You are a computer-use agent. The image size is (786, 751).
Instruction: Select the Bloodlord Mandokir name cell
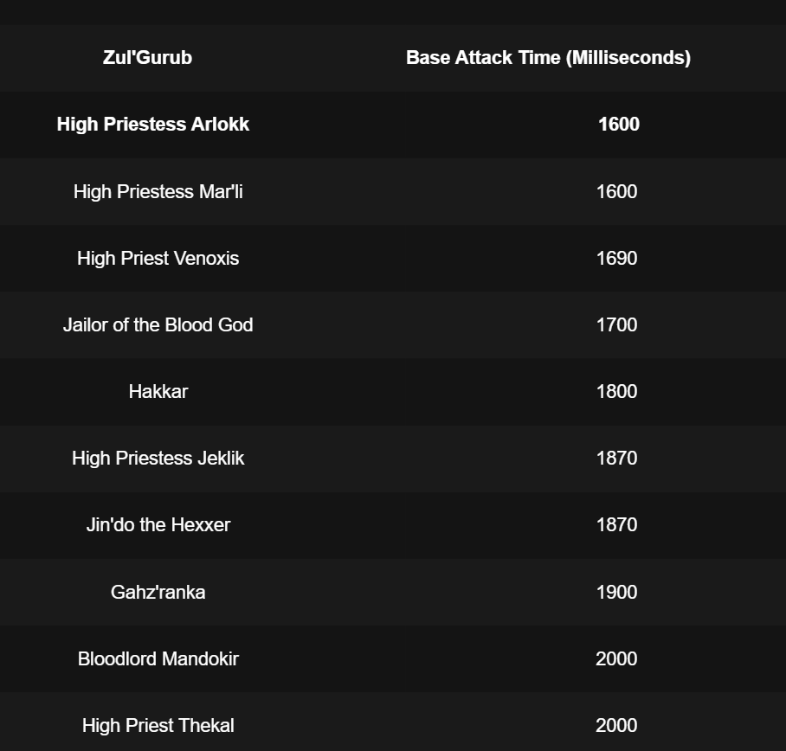pyautogui.click(x=158, y=658)
